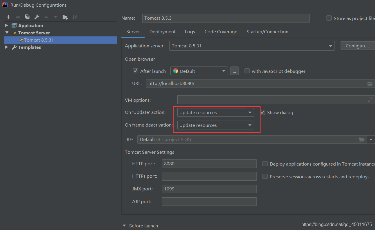Enable Deploy applications configured in Tomcat instance
Screen dimensions: 375x230
tap(265, 164)
